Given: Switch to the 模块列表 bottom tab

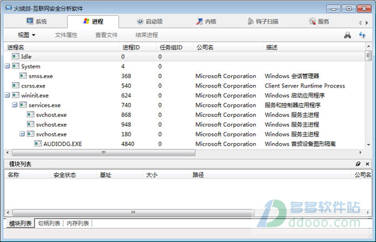Looking at the screenshot, I should coord(20,223).
